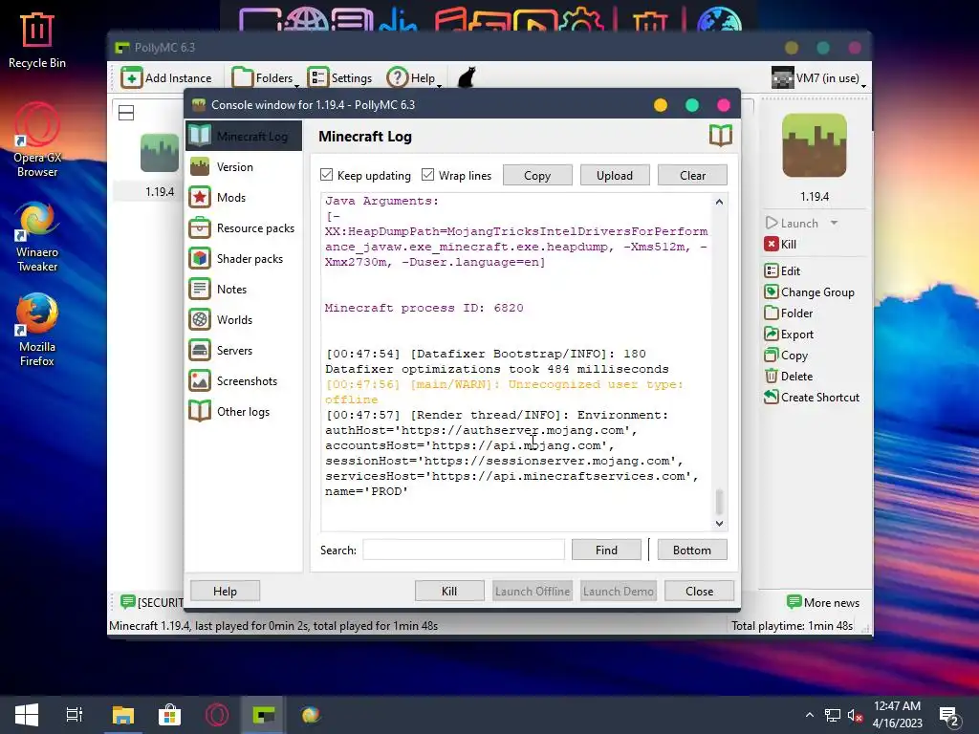Click the log scrollbar down arrow

(x=719, y=523)
